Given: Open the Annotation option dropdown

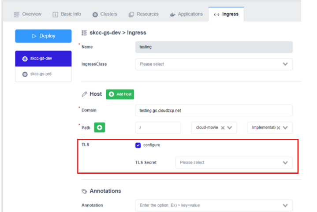Looking at the screenshot, I should (214, 205).
